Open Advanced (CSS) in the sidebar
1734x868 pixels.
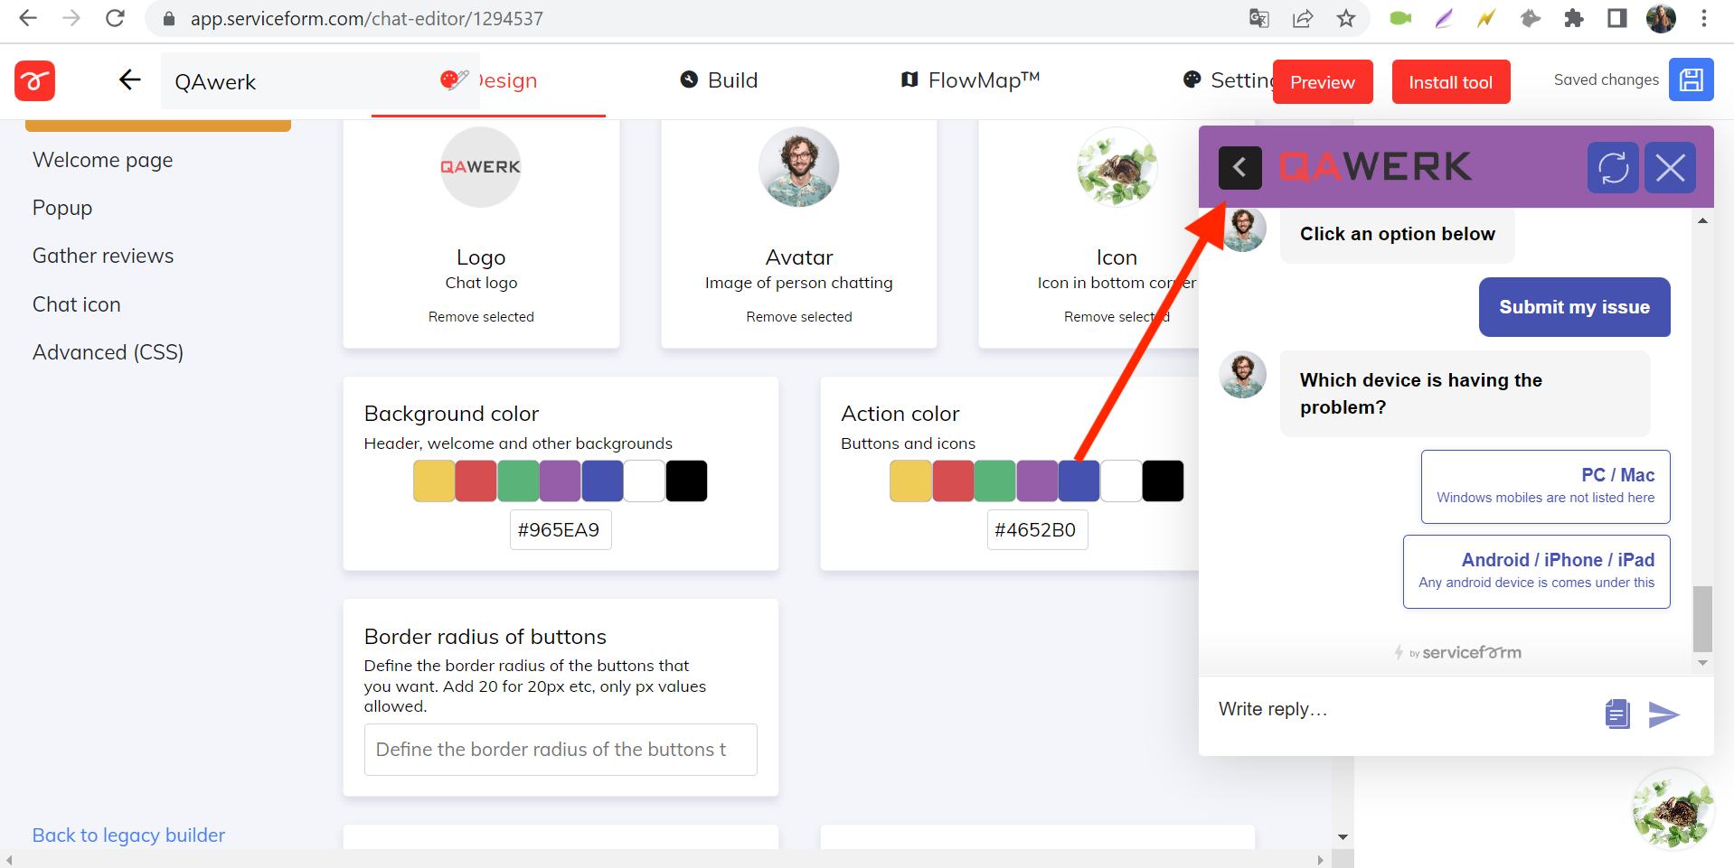click(108, 352)
